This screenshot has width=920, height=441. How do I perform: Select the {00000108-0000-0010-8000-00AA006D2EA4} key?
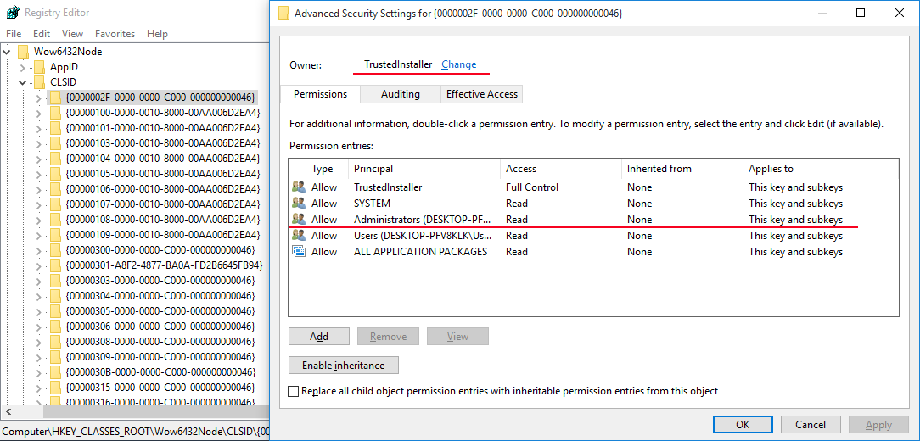pyautogui.click(x=162, y=220)
